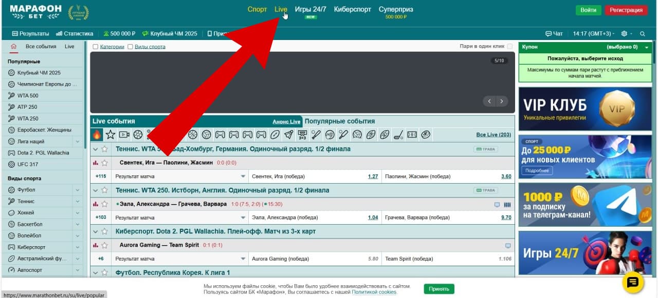Image resolution: width=658 pixels, height=298 pixels.
Task: Collapse the WTA Бад-Хомбург tournament section
Action: pyautogui.click(x=95, y=149)
